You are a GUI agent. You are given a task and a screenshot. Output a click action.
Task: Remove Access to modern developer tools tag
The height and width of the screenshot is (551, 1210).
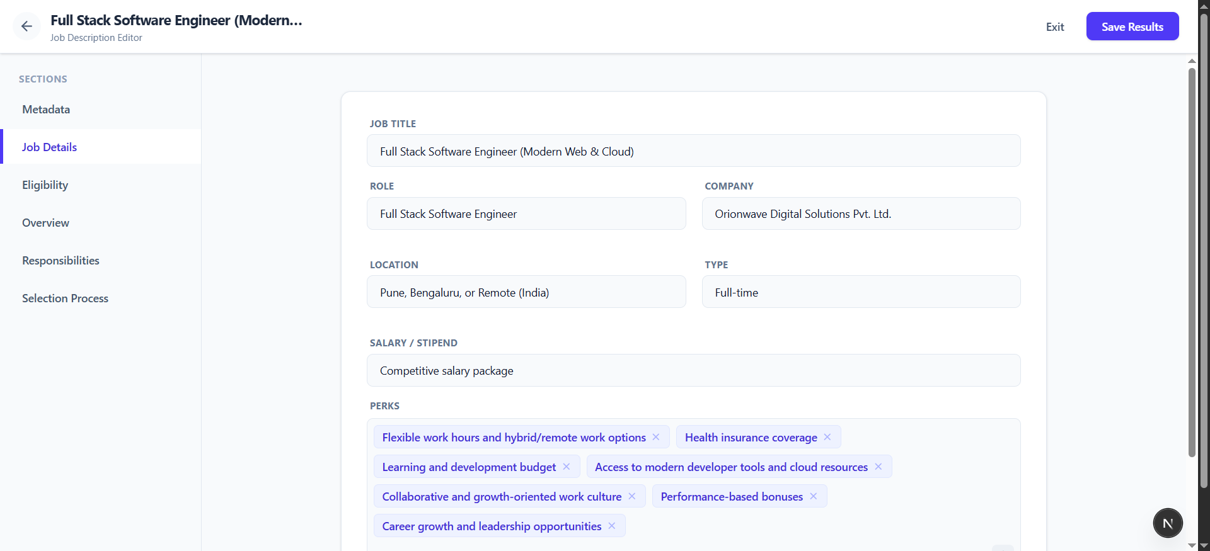879,467
